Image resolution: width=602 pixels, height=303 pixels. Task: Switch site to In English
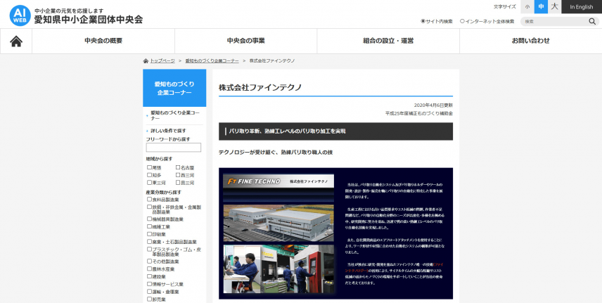point(582,7)
